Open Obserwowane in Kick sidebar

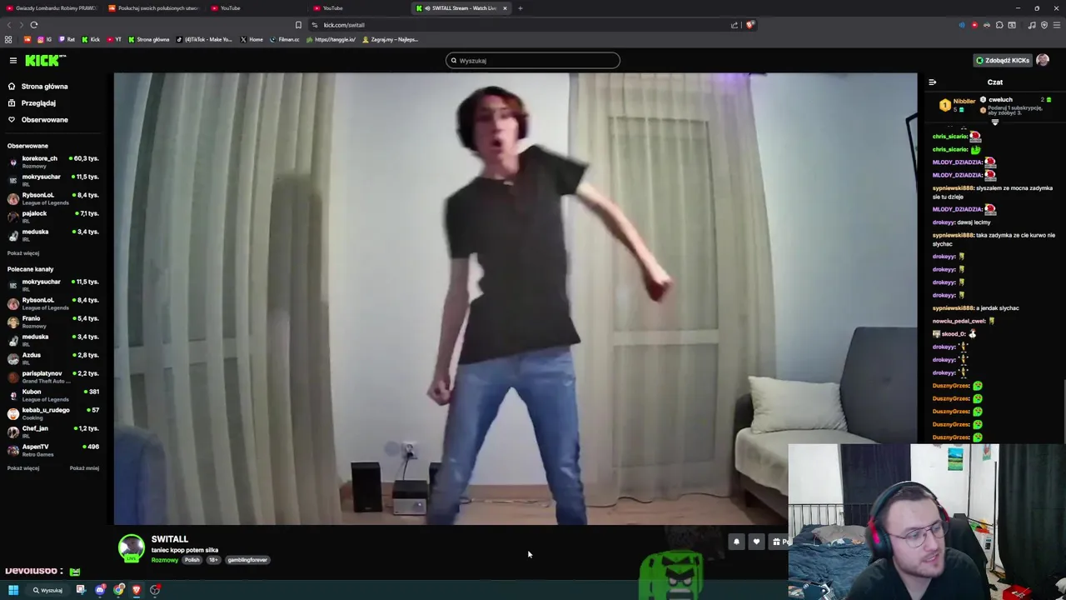(x=38, y=119)
